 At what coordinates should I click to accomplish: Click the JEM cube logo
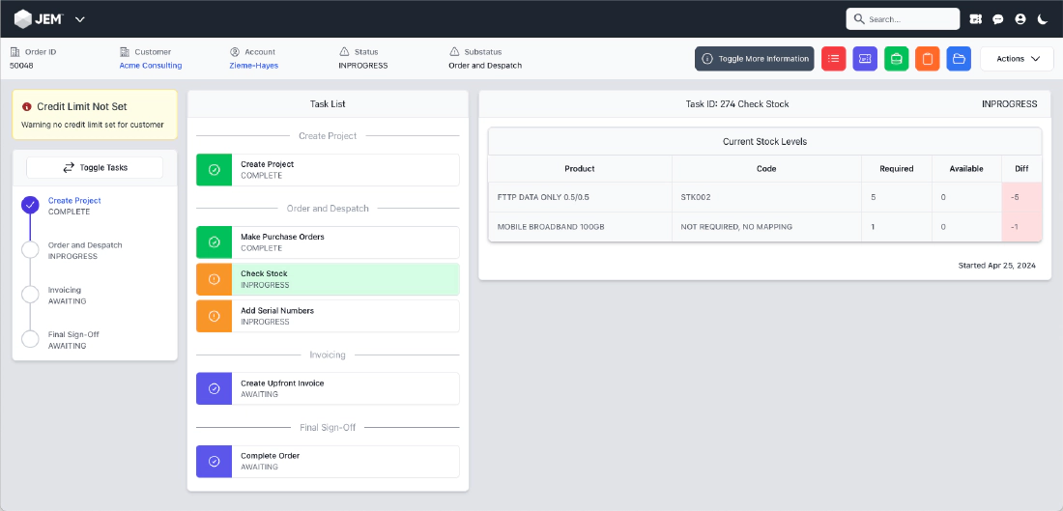23,19
